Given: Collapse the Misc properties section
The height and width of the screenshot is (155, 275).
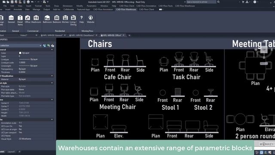Looking at the screenshot, I should [52, 120].
